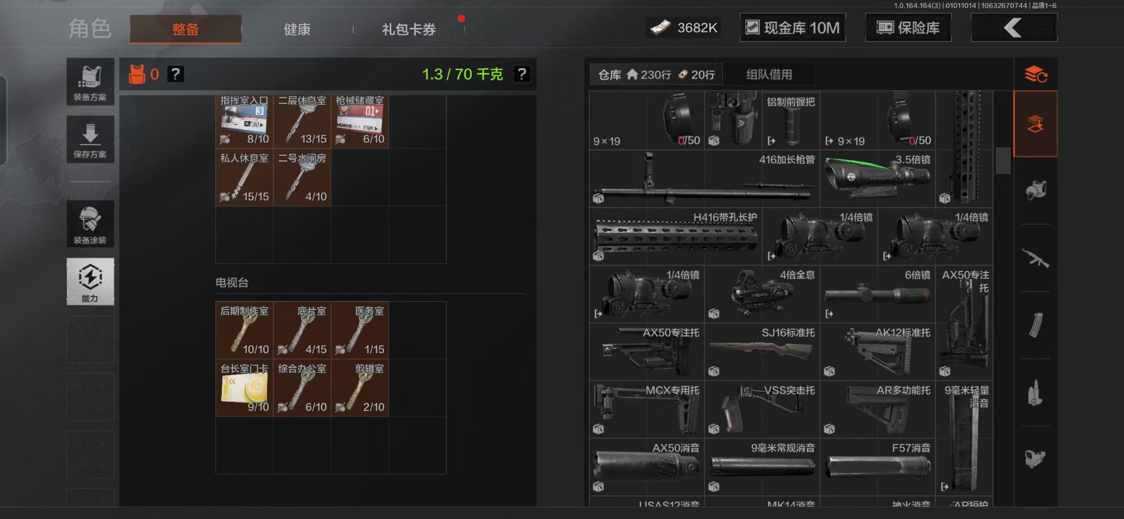The height and width of the screenshot is (519, 1124).
Task: Select the 二号水闸房 key
Action: tap(302, 177)
